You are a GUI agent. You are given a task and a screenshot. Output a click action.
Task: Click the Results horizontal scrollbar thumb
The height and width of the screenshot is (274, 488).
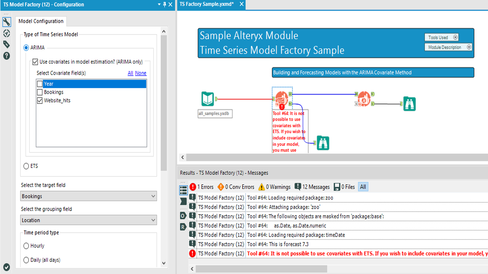pos(261,269)
